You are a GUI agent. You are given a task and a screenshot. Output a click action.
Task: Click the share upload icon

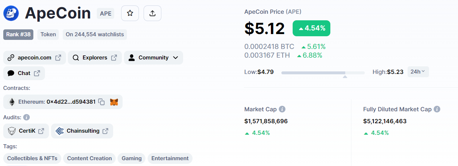coord(152,13)
